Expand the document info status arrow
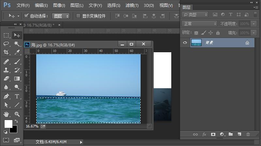This screenshot has width=261, height=146. (81, 142)
